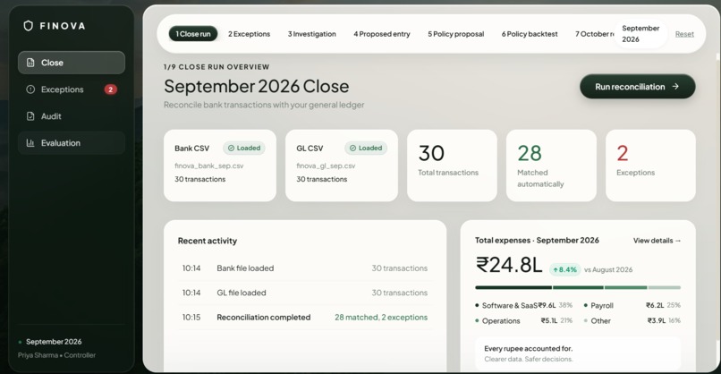
Task: Click the finova_bank_sep.csv filename
Action: click(209, 166)
